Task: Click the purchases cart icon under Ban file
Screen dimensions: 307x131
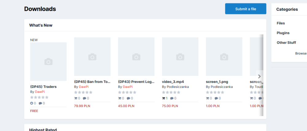Action: pos(76,98)
